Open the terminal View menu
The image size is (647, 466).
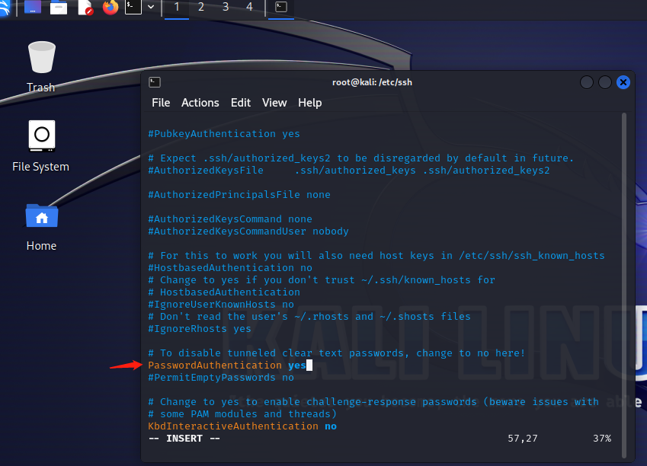(274, 103)
